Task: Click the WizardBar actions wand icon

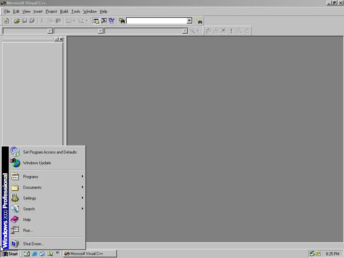Action: pos(192,31)
